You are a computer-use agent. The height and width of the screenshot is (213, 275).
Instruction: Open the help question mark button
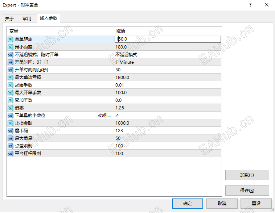point(250,5)
